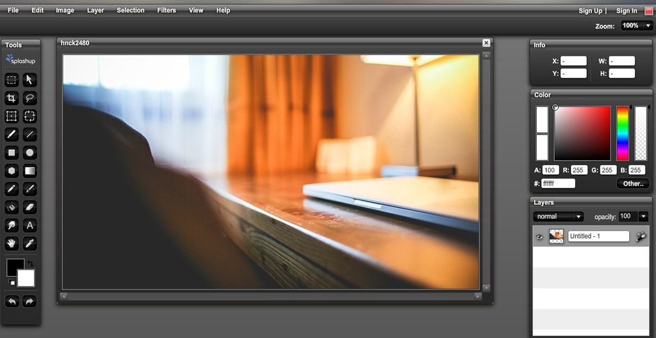Pick a color in the saturation square
Screen dimensions: 656x338
tap(582, 133)
